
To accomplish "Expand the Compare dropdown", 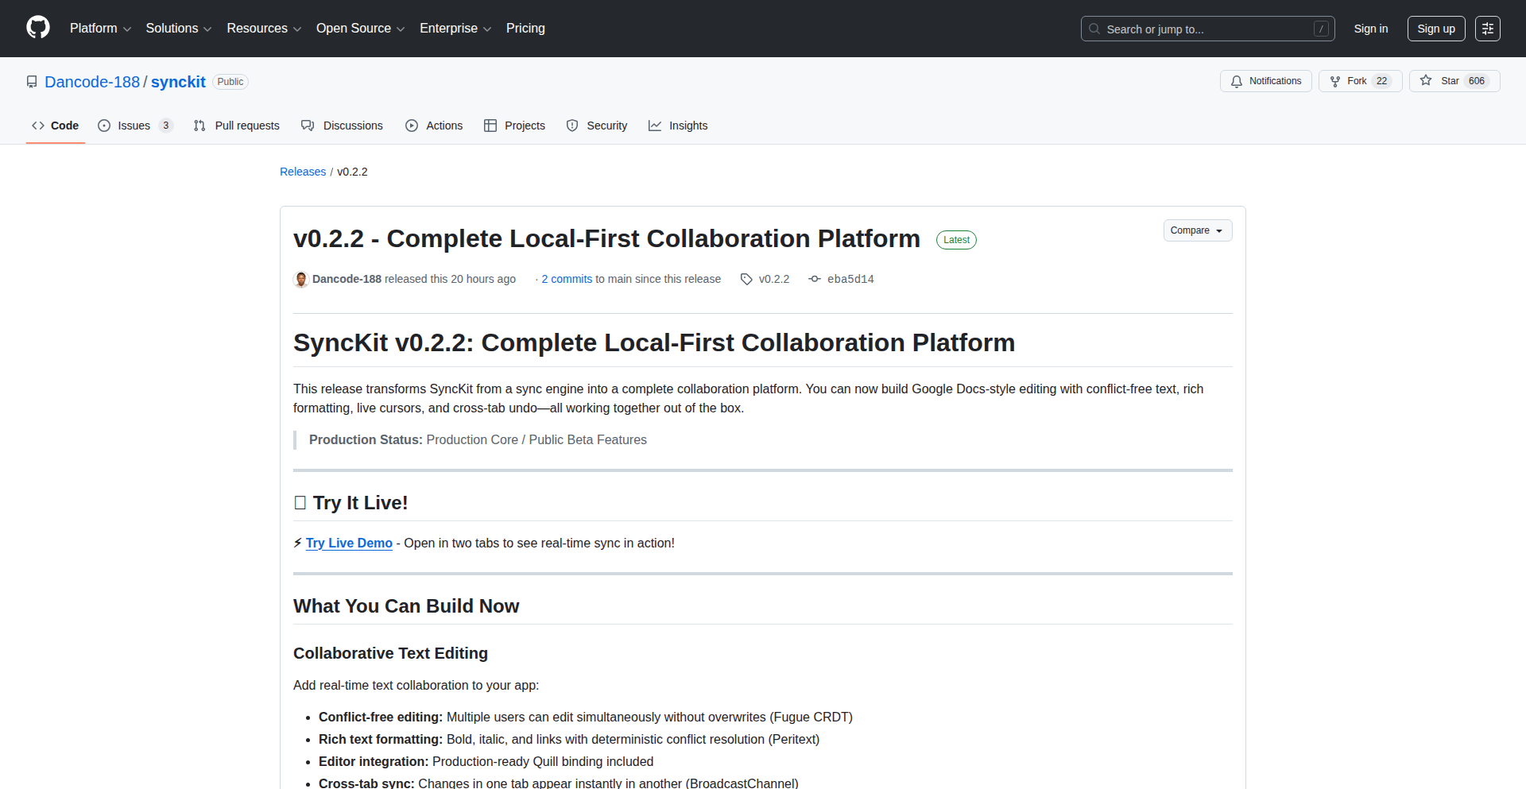I will (x=1197, y=230).
